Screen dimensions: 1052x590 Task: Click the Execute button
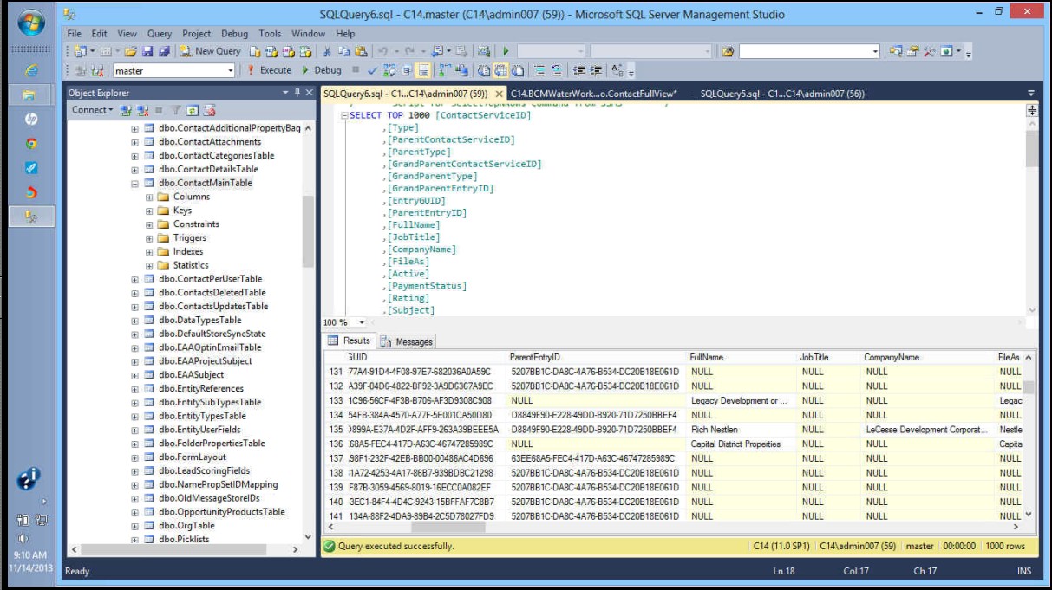coord(269,70)
